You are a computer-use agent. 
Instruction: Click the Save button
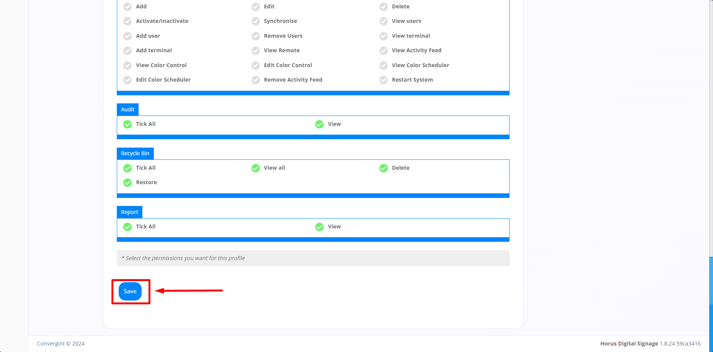(x=130, y=291)
